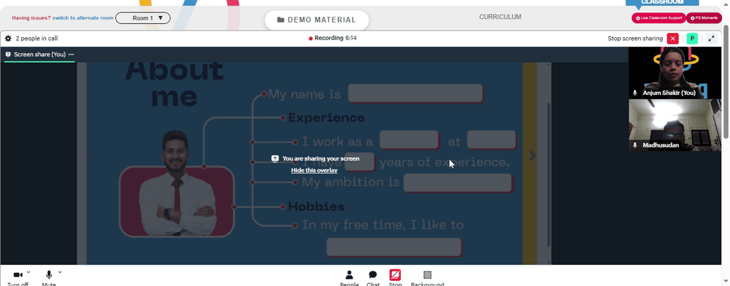
Task: Click 'Hide this overlay' link
Action: tap(314, 170)
